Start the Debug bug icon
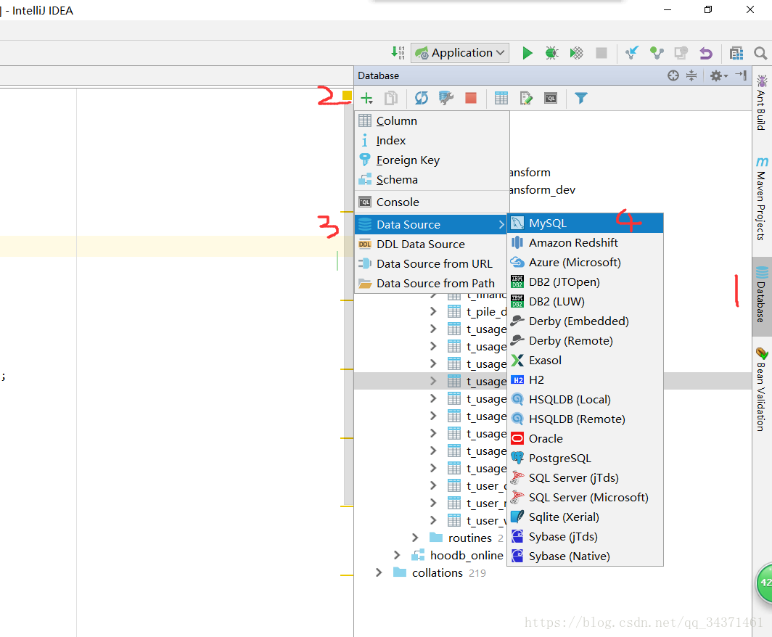This screenshot has height=637, width=772. tap(551, 53)
